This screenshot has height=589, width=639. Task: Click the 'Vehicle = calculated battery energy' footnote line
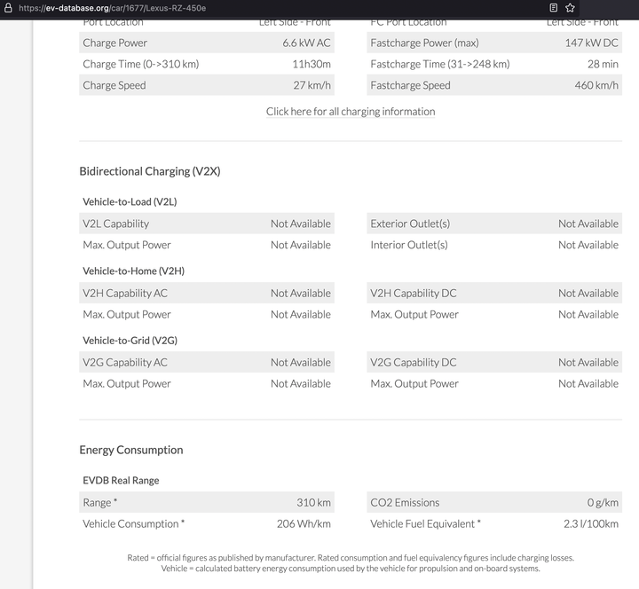pyautogui.click(x=351, y=569)
